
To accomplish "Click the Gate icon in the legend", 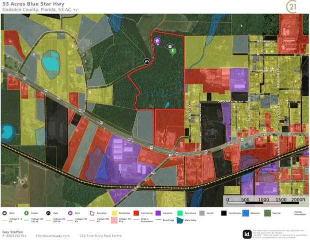I will point(49,213).
